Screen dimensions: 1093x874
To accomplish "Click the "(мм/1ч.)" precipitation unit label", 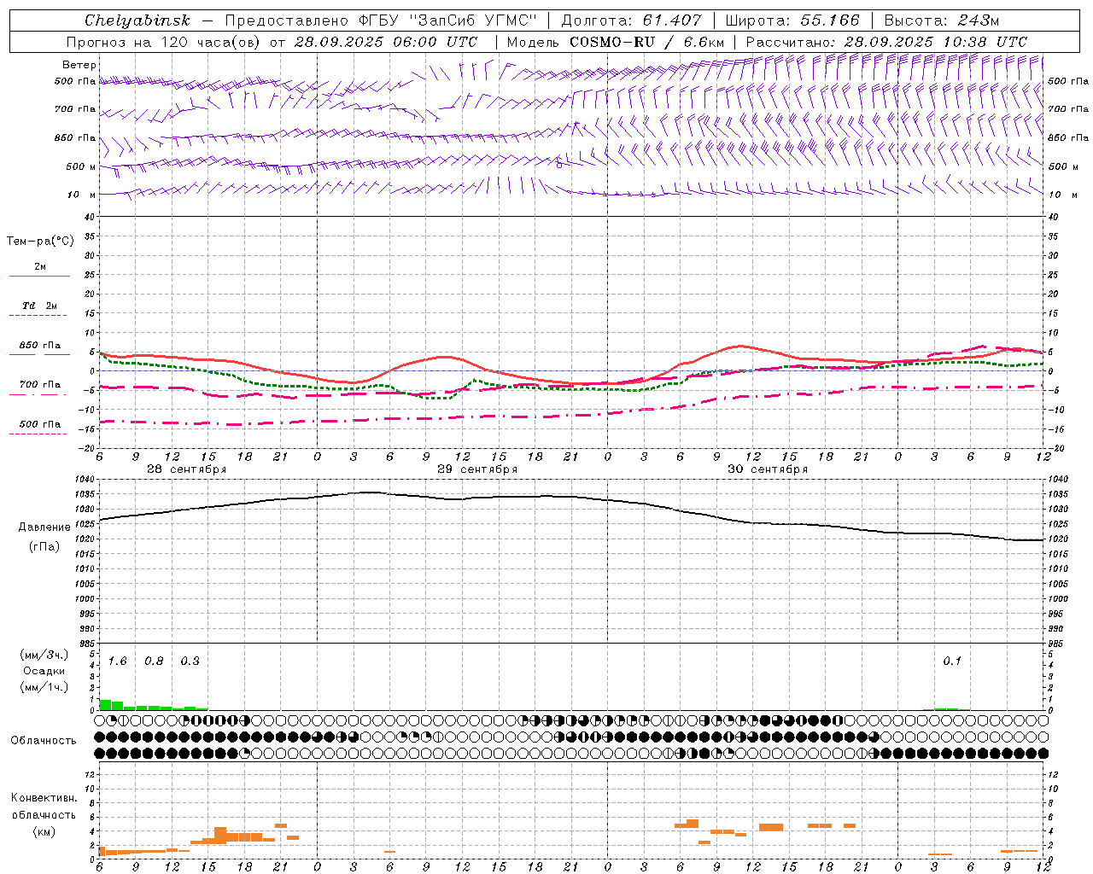I will coord(44,687).
